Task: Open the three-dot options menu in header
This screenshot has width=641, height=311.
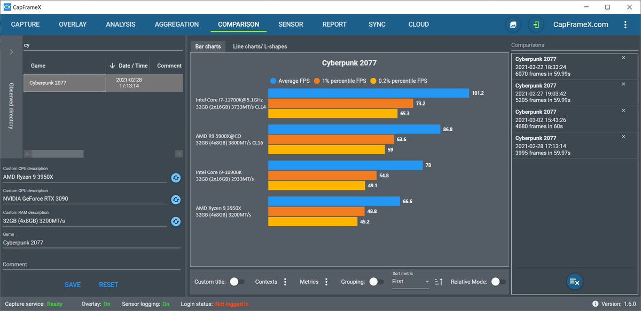Action: (626, 25)
